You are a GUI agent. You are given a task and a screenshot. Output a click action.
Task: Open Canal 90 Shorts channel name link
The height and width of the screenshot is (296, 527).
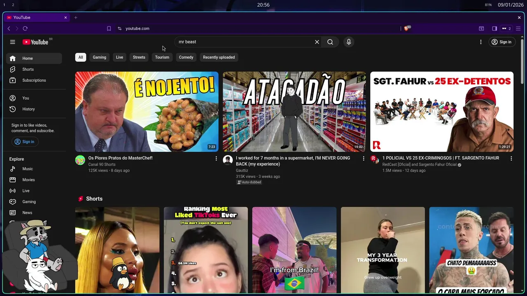pos(102,164)
